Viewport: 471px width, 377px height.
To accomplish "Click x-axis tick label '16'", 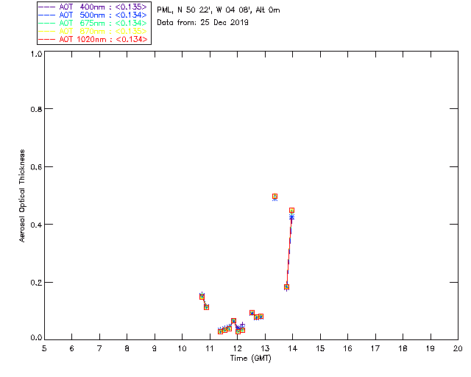I will pyautogui.click(x=348, y=349).
